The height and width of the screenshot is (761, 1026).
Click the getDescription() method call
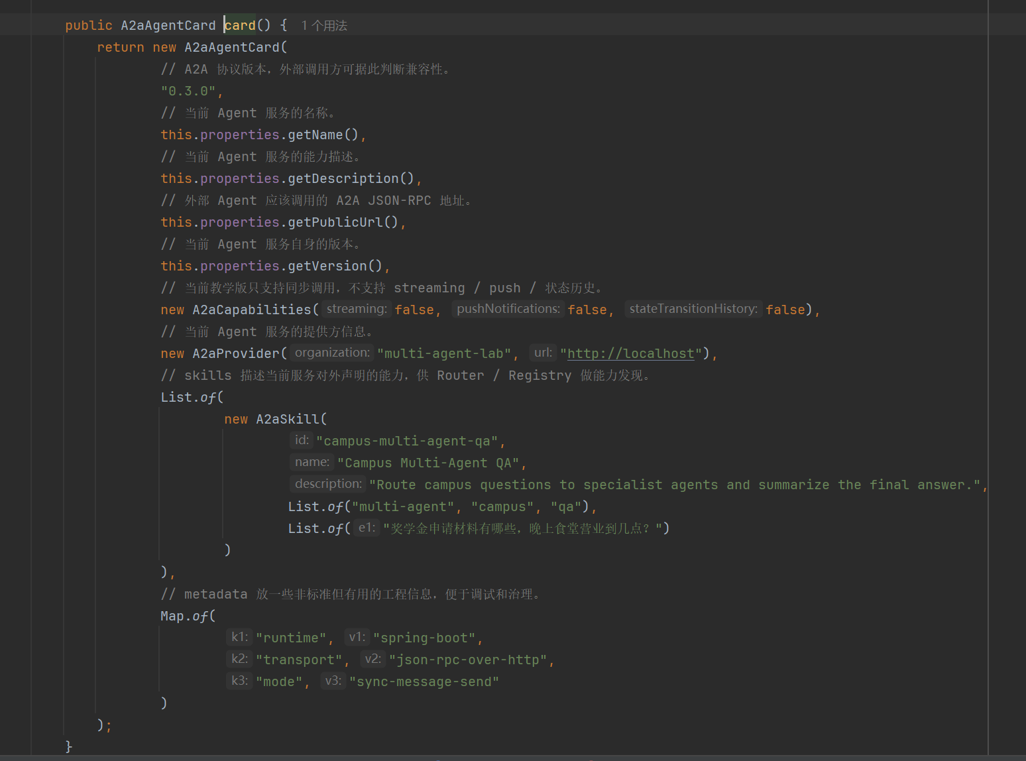[351, 178]
